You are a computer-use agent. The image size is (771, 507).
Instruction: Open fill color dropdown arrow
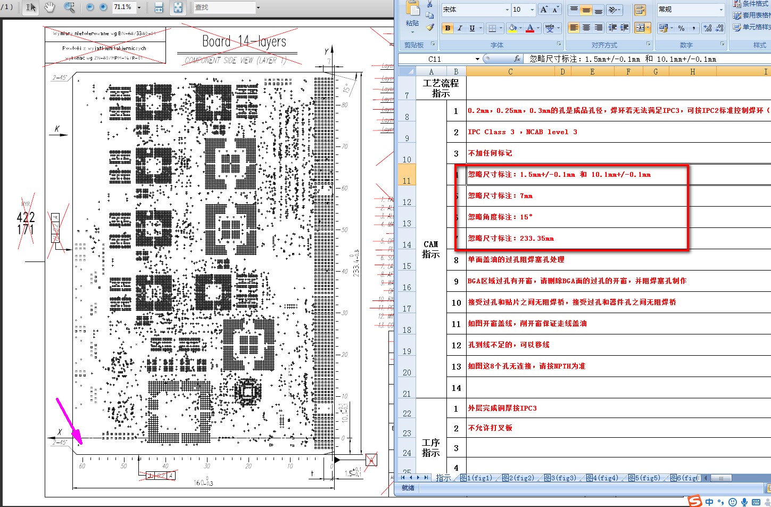520,28
